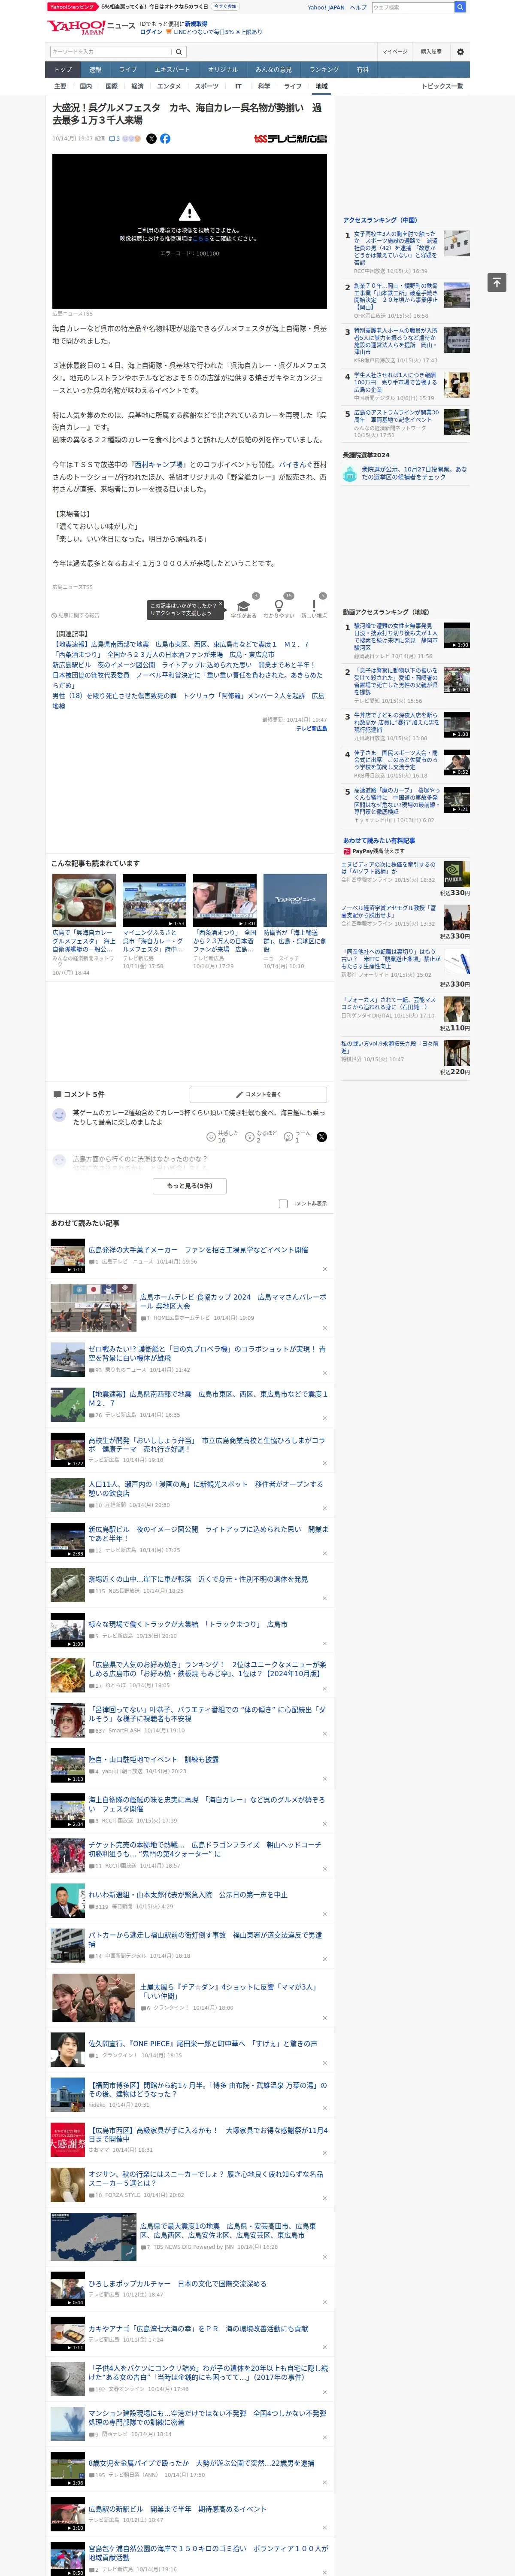Viewport: 515px width, 2576px height.
Task: Select the エンタメ category
Action: (x=169, y=87)
